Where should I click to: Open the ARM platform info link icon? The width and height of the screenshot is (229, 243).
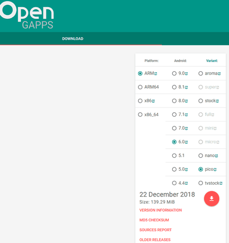pyautogui.click(x=155, y=73)
